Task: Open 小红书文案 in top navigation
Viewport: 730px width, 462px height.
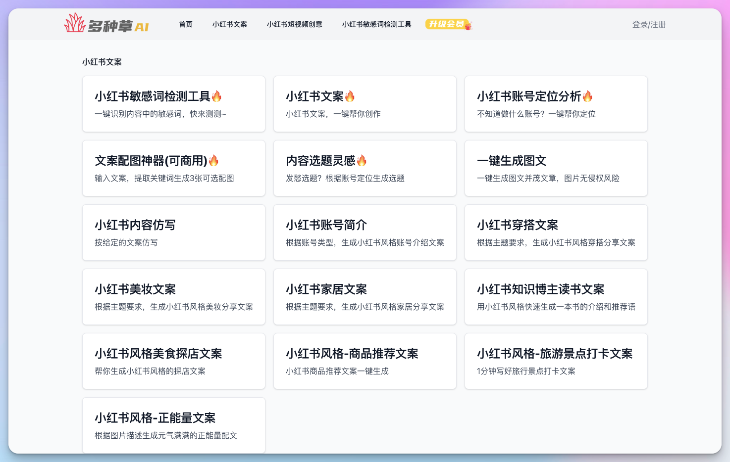Action: pyautogui.click(x=230, y=24)
